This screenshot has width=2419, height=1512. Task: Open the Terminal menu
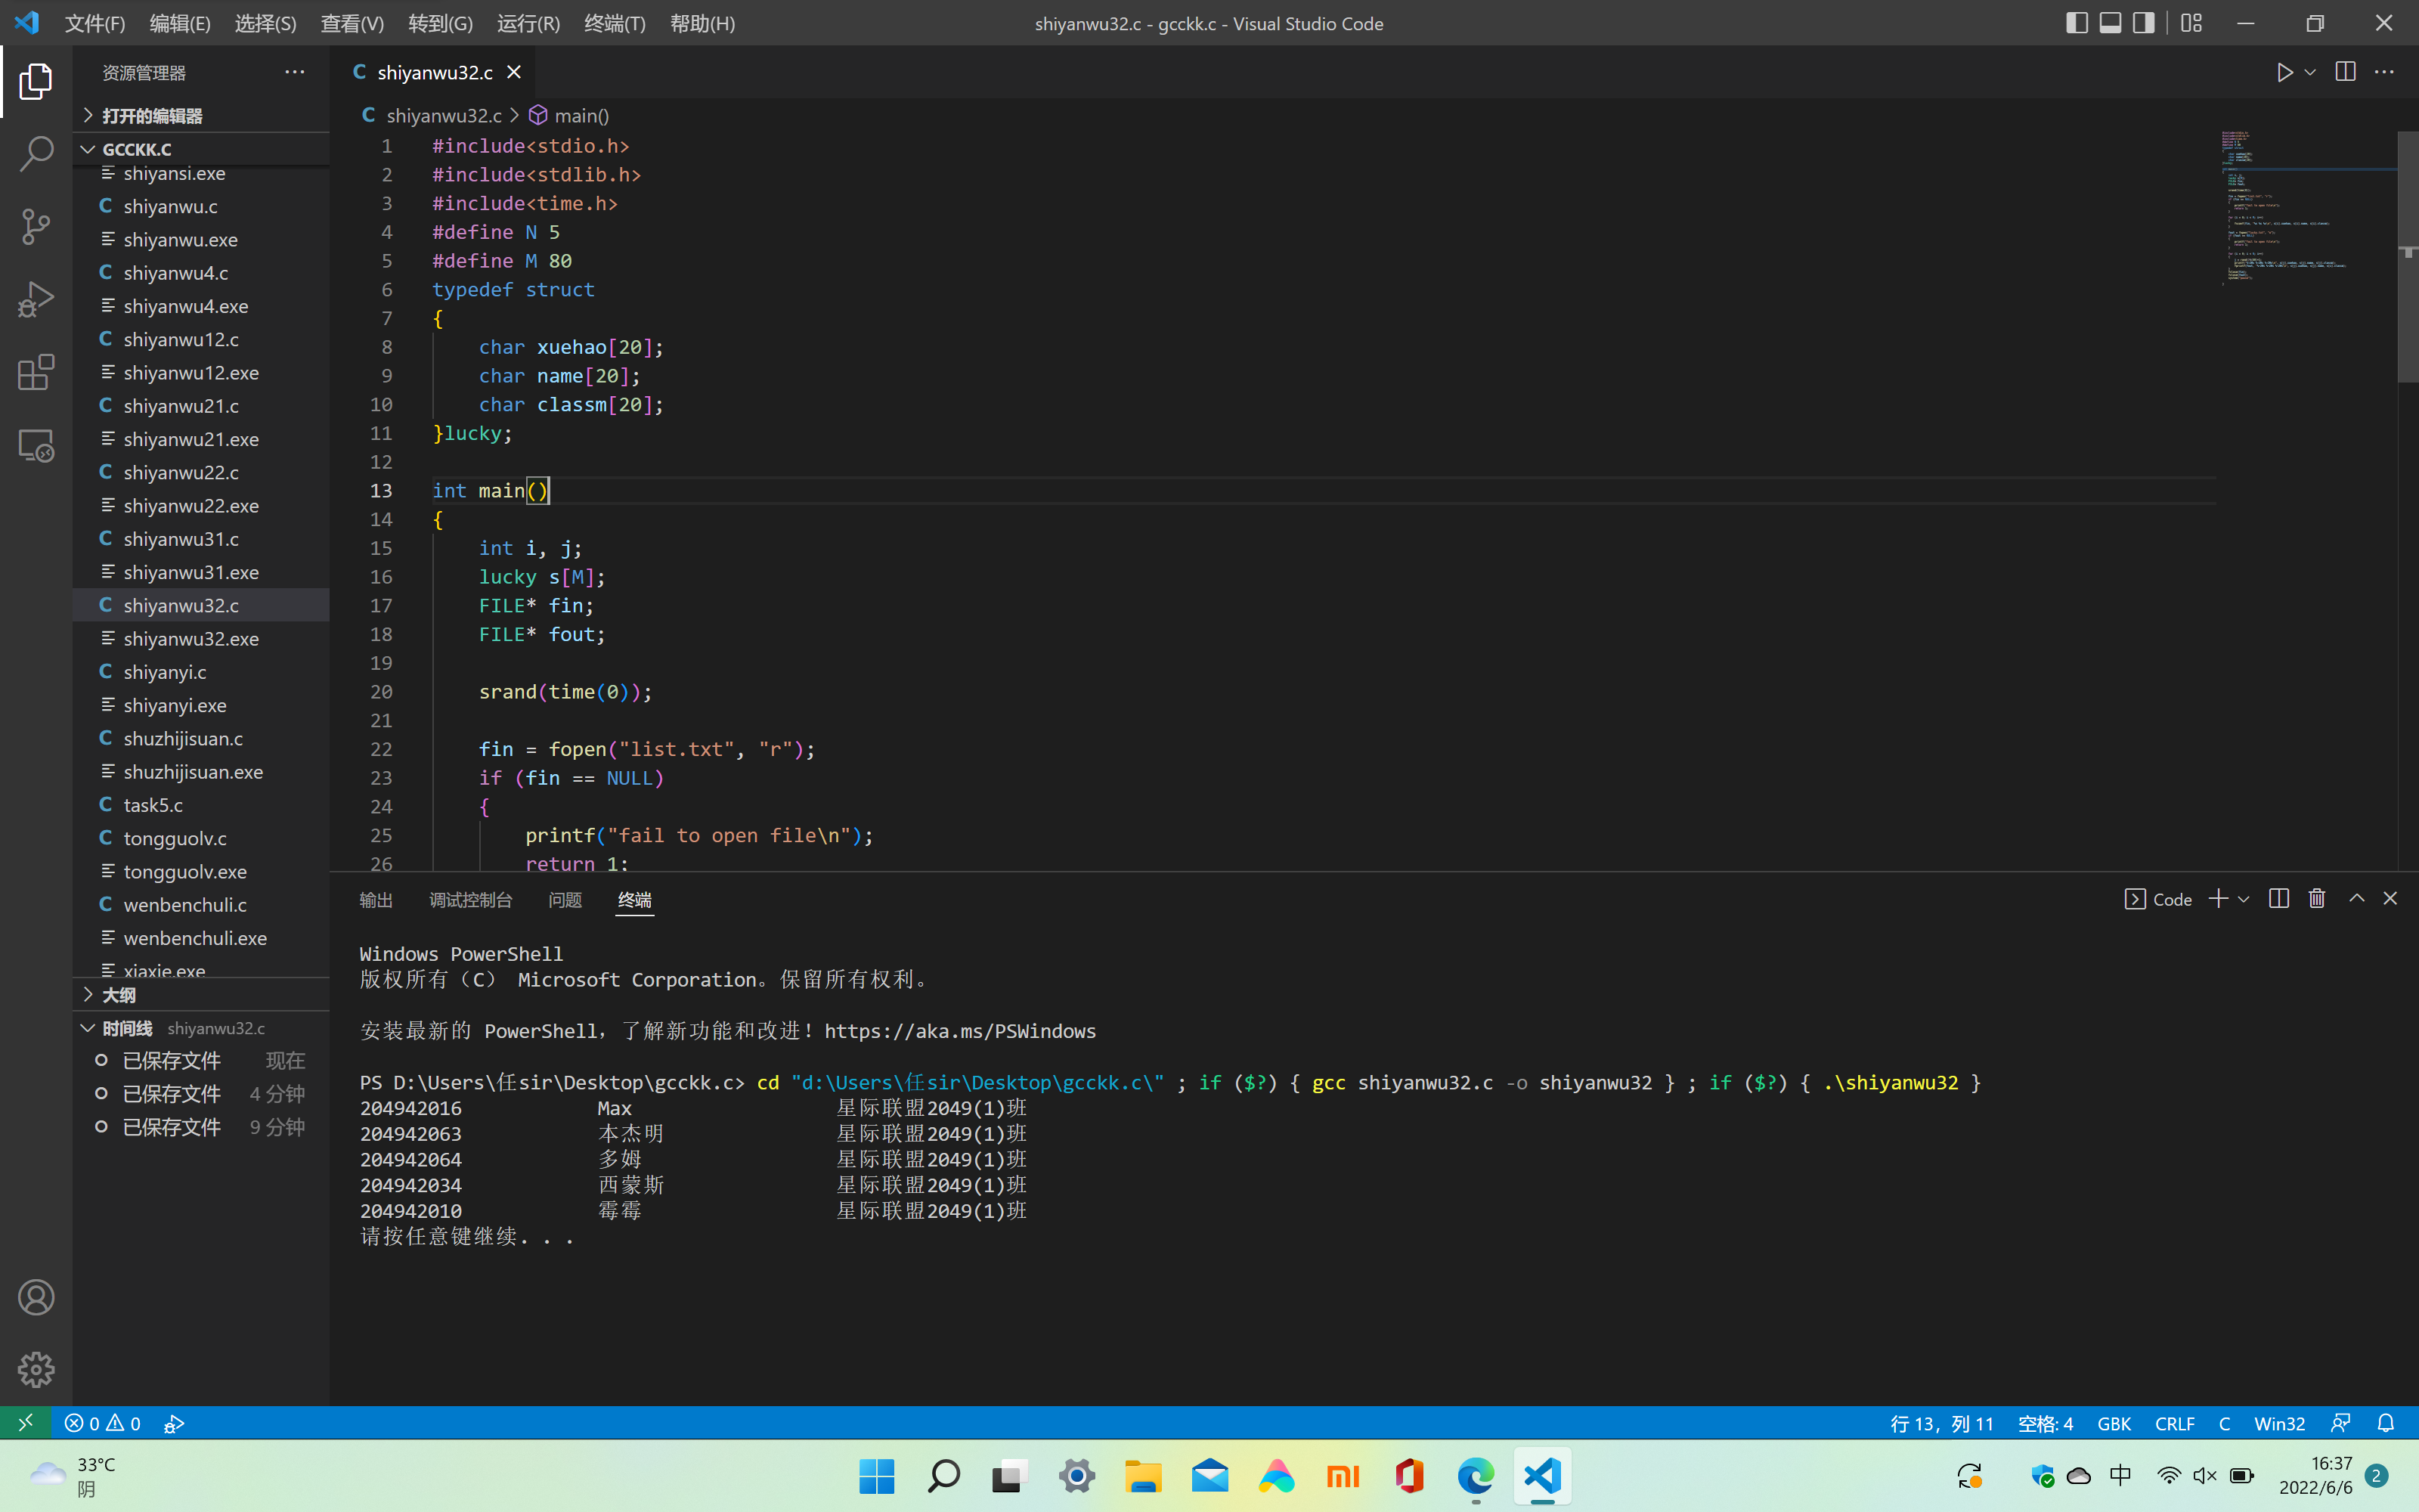(x=615, y=23)
